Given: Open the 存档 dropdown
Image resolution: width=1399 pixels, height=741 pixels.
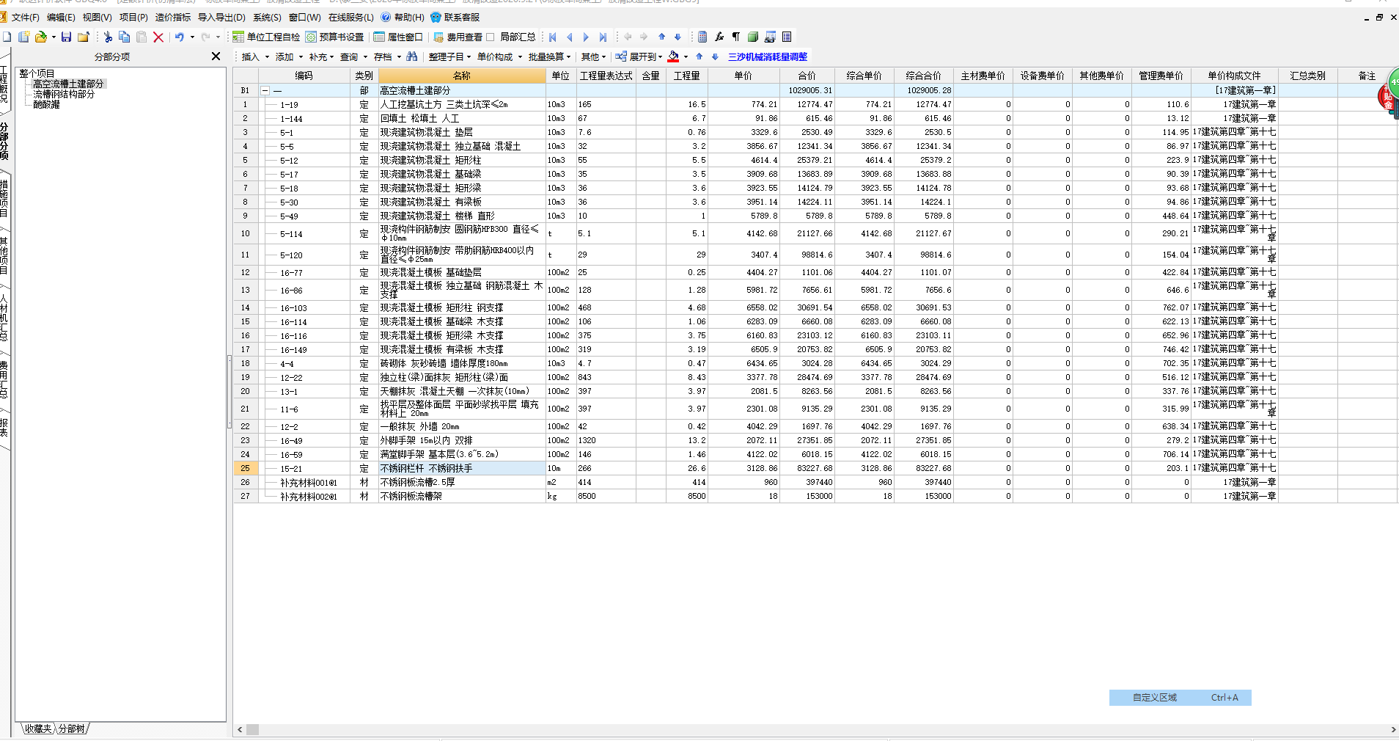Looking at the screenshot, I should point(387,56).
